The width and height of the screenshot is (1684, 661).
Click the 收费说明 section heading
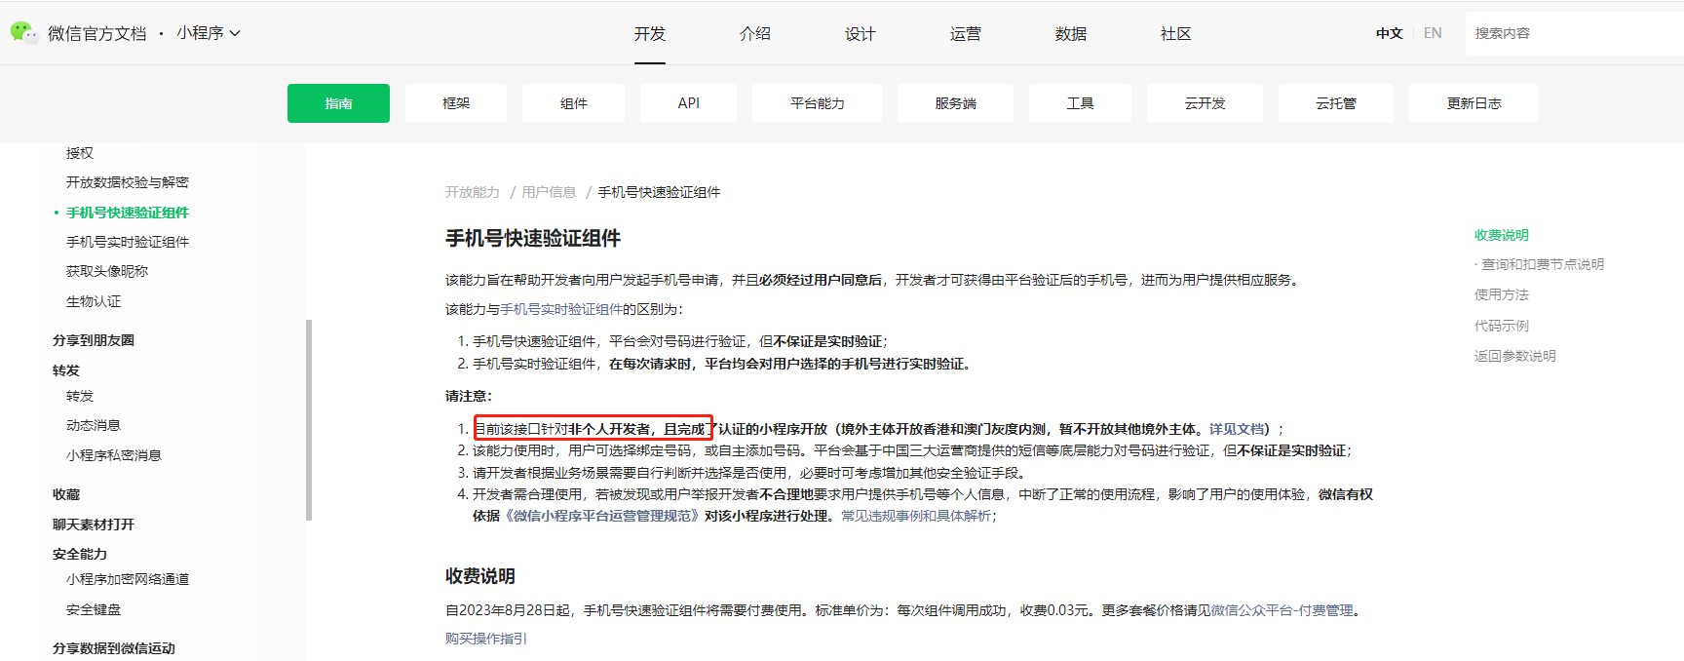(x=480, y=576)
